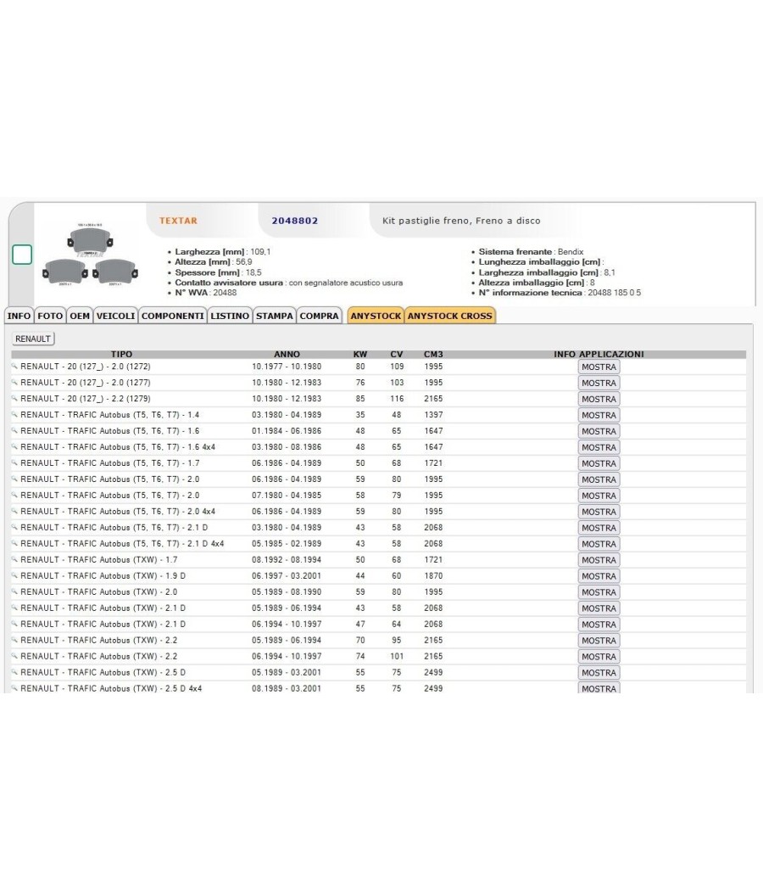Screen dimensions: 763x891
Task: Select row RENAULT - TRAFIC Autobus (TXW) - 2.5 D 4x4
Action: click(x=378, y=688)
